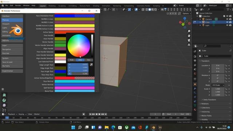Open the Output properties tab icon

pyautogui.click(x=195, y=61)
